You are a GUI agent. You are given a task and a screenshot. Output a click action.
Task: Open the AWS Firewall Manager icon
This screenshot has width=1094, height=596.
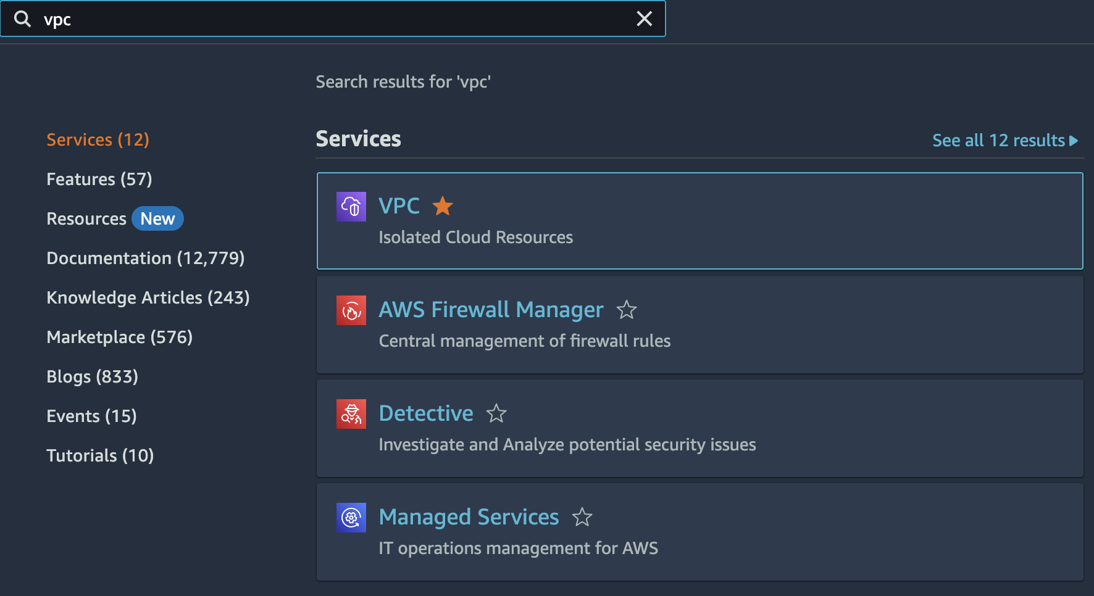coord(351,310)
